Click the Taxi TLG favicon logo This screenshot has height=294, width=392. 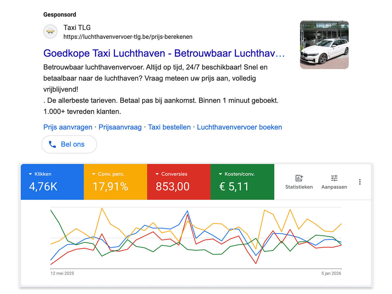50,32
